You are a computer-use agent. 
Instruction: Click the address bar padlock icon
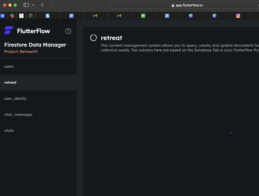[x=173, y=5]
